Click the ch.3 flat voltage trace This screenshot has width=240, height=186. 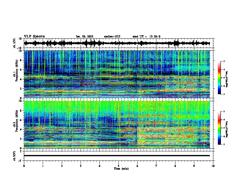click(117, 156)
